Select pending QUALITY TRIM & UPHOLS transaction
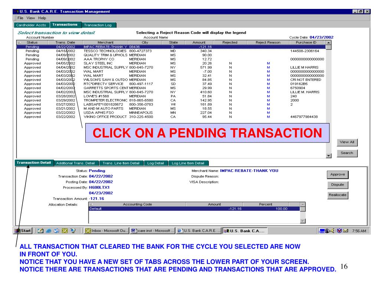This screenshot has height=285, width=380. [x=171, y=55]
